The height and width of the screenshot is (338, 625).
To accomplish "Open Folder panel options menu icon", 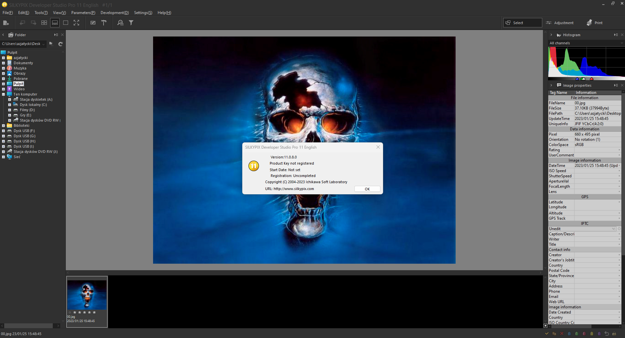I will point(56,35).
